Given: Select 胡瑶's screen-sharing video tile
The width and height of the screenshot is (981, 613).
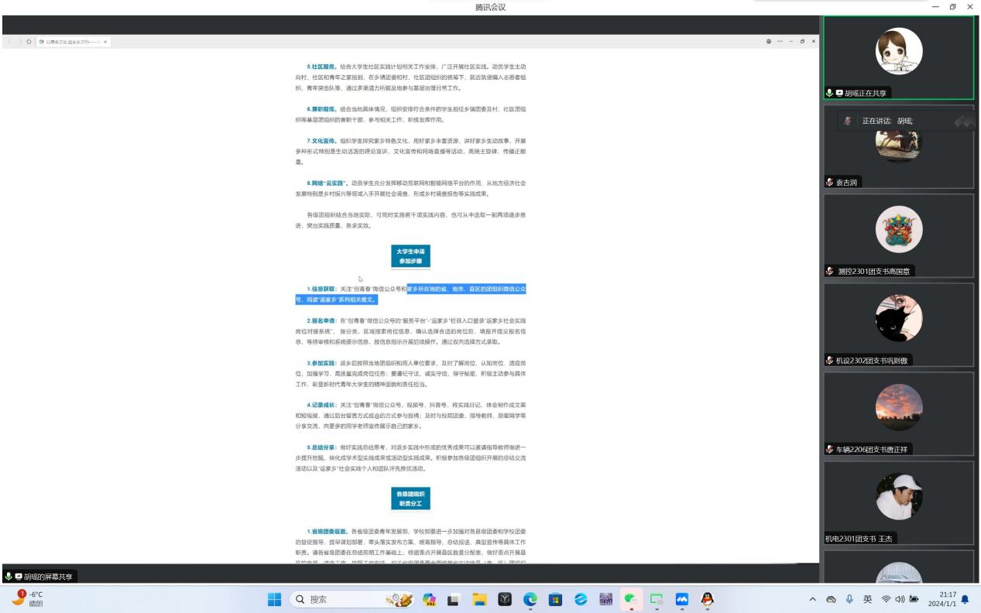Looking at the screenshot, I should point(898,57).
